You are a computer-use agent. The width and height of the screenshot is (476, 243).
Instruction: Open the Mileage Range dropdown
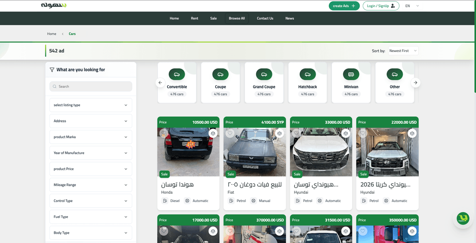pos(91,185)
